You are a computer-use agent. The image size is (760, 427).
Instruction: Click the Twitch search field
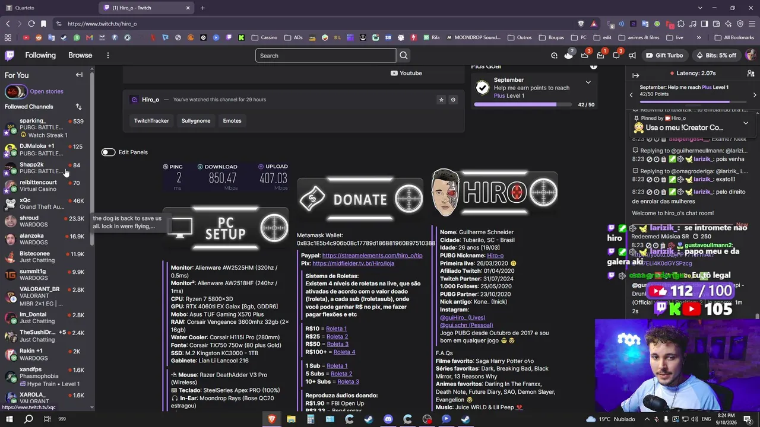click(325, 55)
